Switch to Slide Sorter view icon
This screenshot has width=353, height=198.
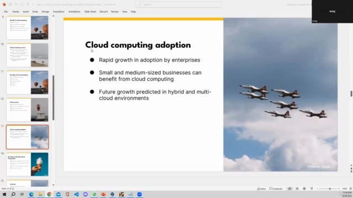point(297,189)
